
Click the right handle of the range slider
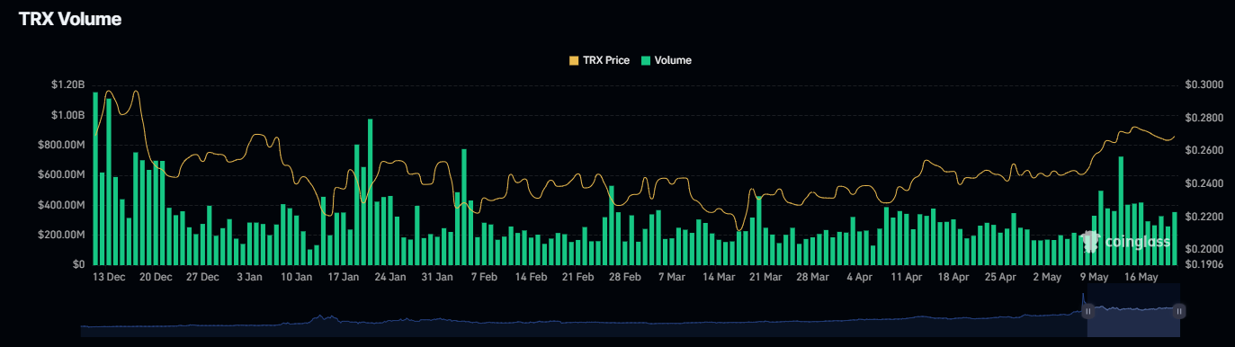coord(1179,311)
